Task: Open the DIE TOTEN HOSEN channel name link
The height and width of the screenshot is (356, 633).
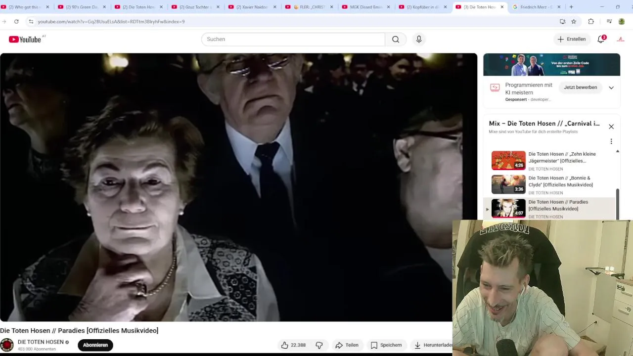Action: 41,342
